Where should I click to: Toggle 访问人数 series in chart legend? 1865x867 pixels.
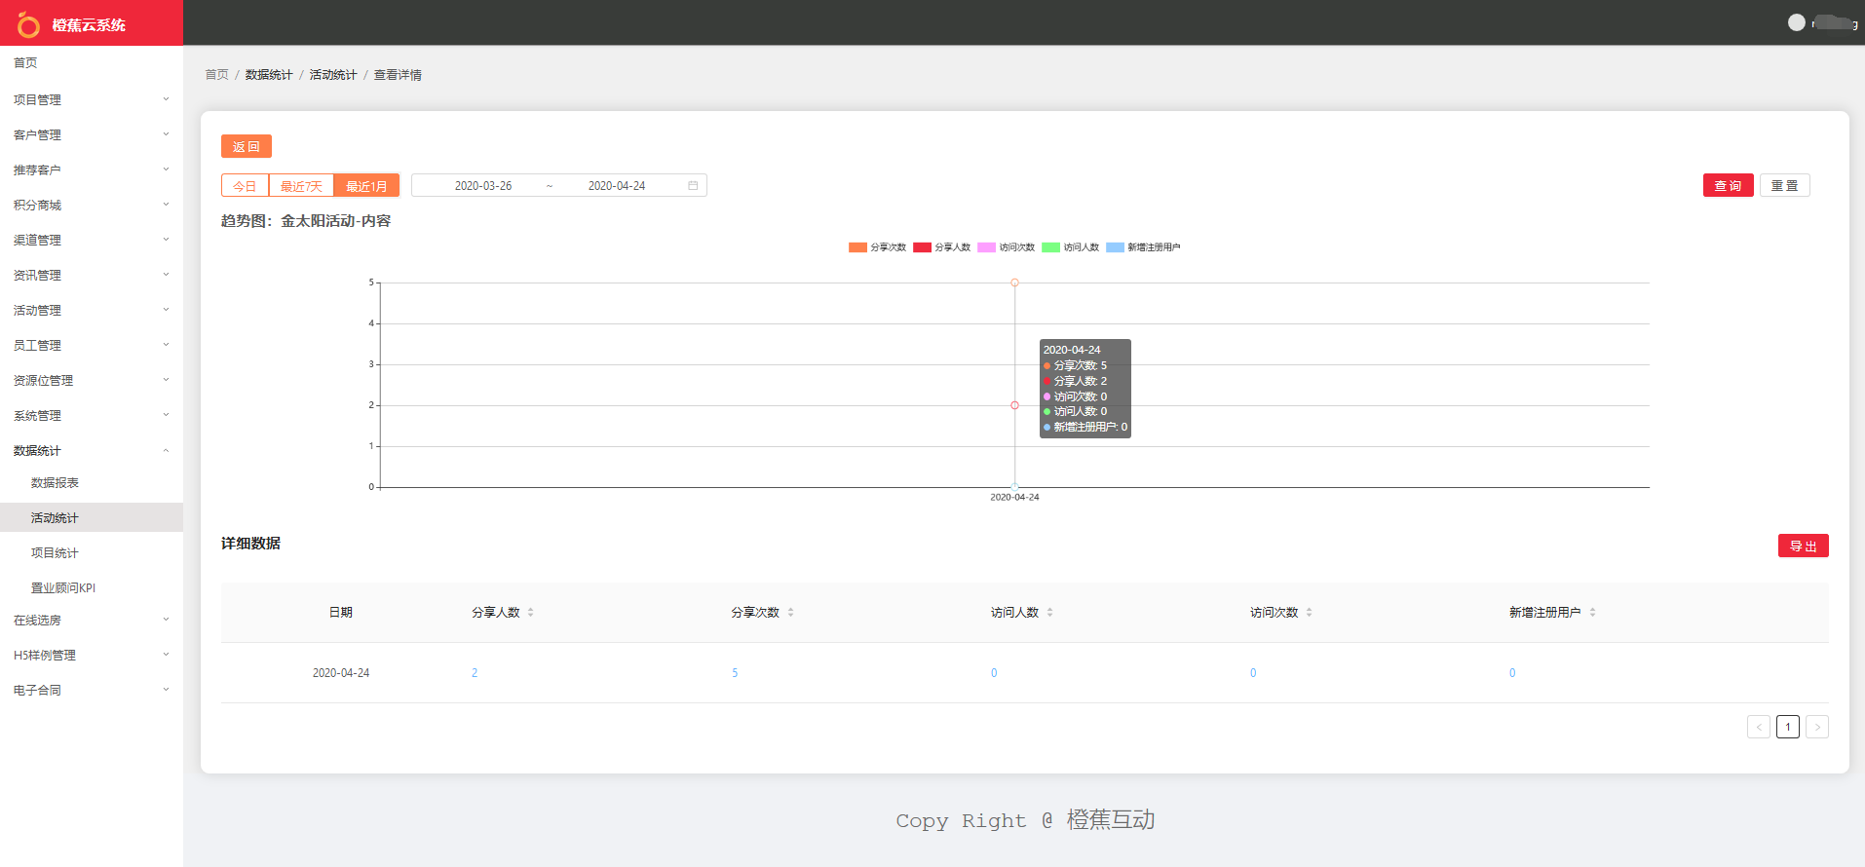click(1070, 247)
